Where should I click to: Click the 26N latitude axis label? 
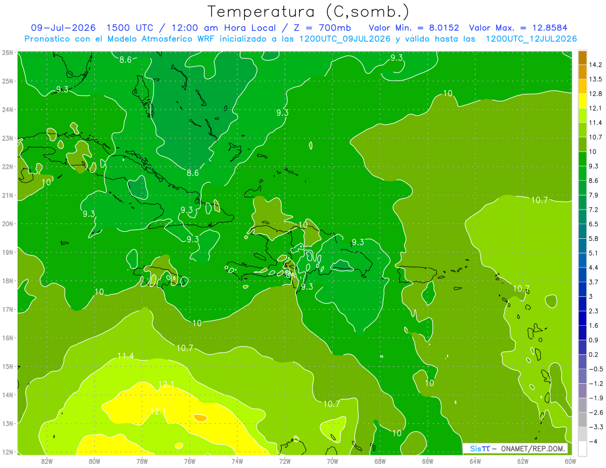point(7,53)
